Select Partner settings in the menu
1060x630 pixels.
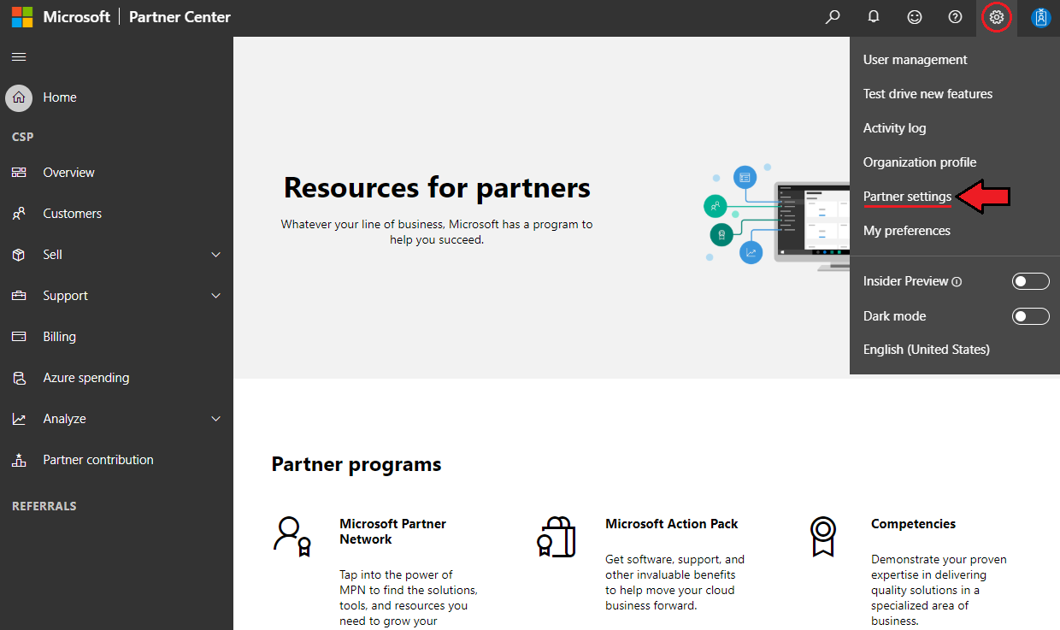pos(907,197)
